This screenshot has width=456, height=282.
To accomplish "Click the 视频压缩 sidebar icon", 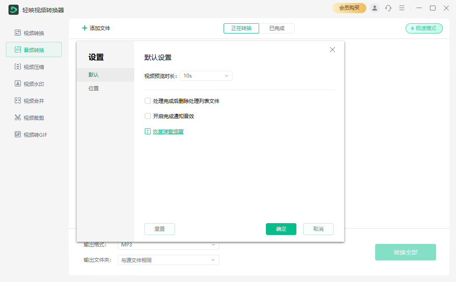I will tap(18, 66).
